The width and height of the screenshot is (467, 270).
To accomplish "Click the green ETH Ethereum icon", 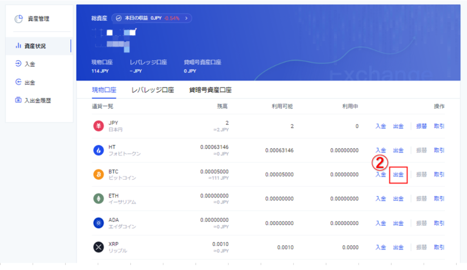I will (98, 198).
